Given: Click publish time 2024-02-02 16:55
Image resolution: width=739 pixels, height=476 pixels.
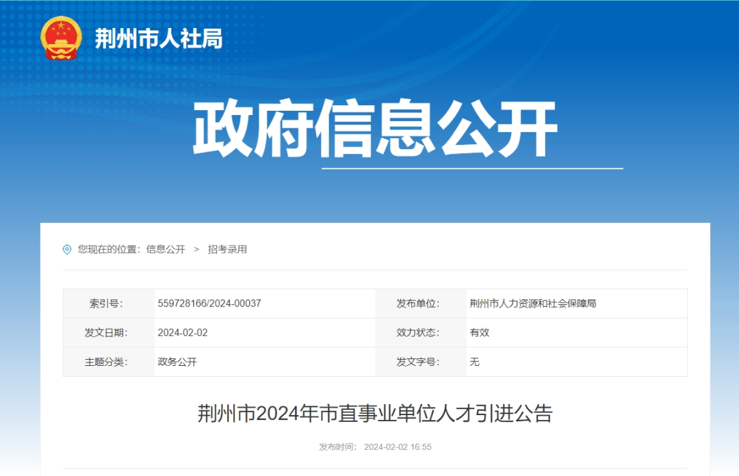Looking at the screenshot, I should click(x=398, y=447).
